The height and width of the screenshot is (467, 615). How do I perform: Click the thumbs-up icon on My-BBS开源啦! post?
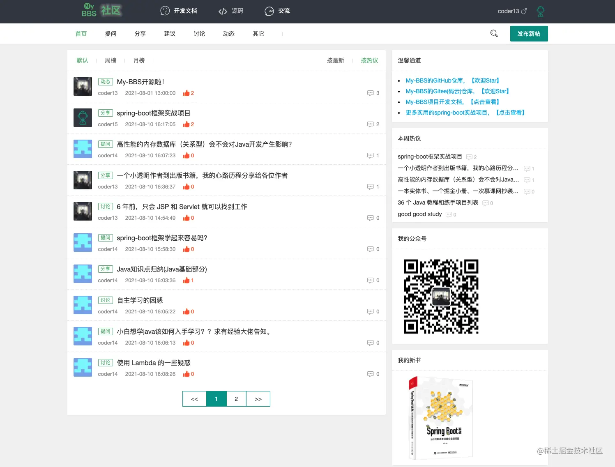pos(186,93)
